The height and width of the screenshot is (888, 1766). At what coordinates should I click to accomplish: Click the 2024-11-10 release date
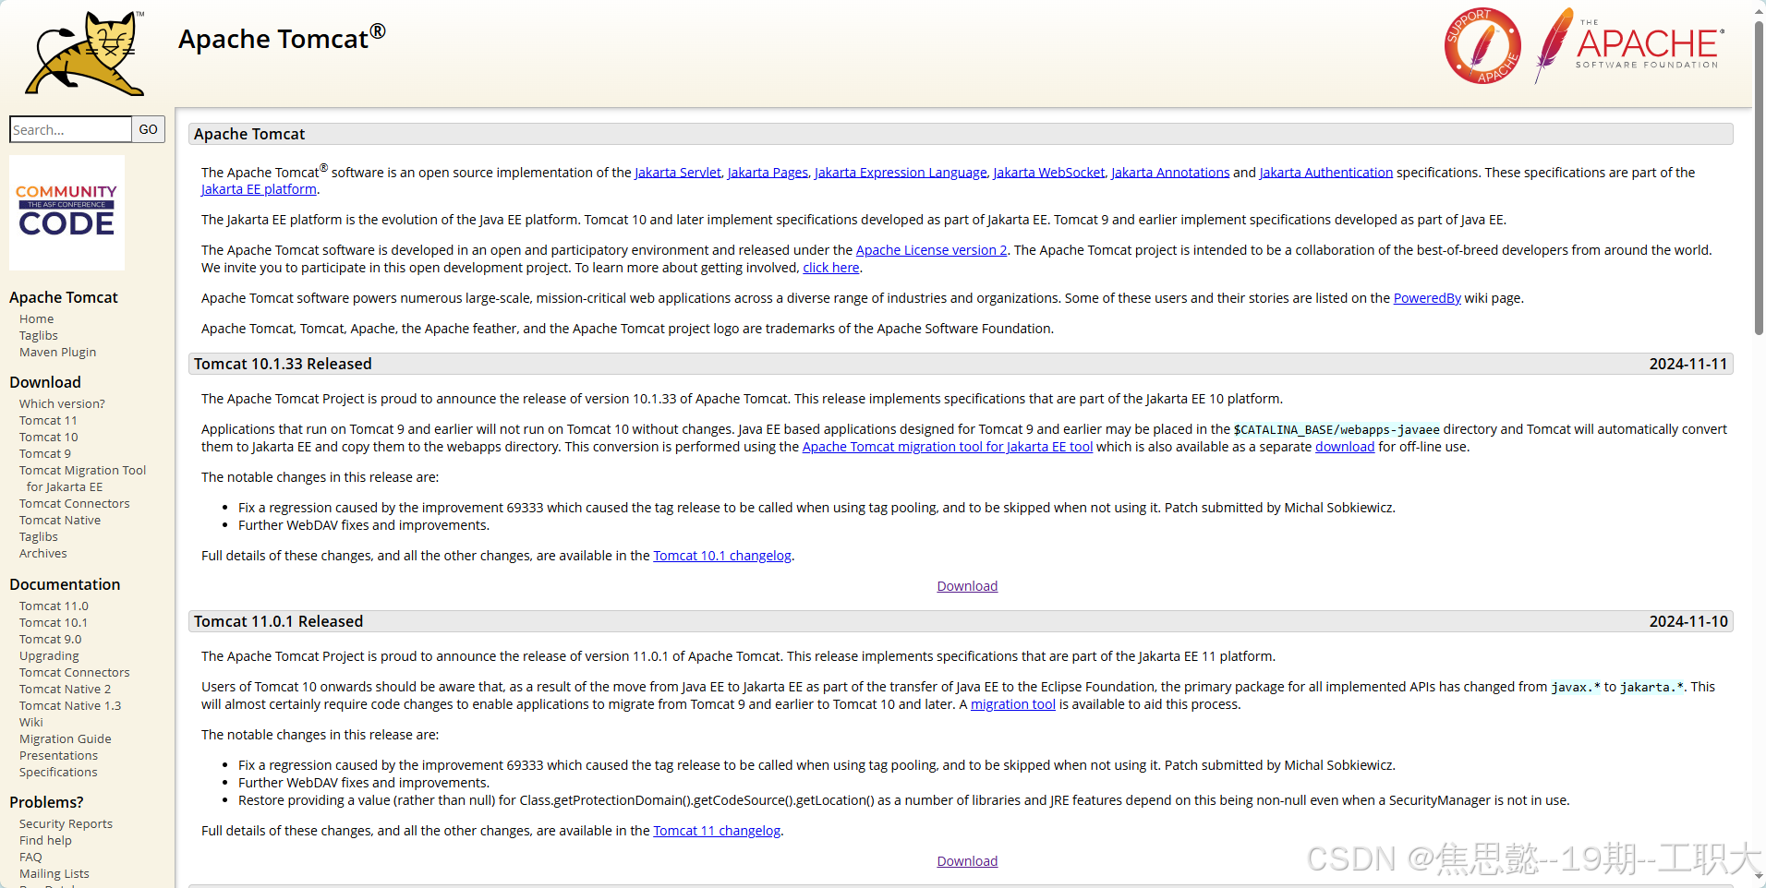click(x=1688, y=621)
